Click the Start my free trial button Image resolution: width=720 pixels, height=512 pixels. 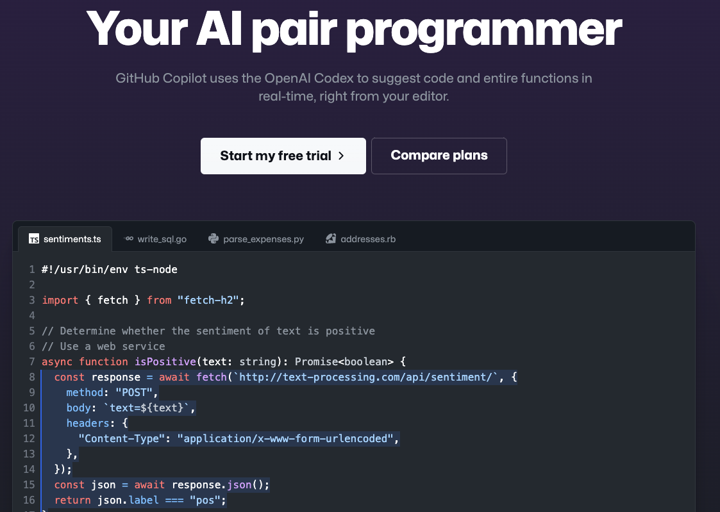click(x=283, y=156)
